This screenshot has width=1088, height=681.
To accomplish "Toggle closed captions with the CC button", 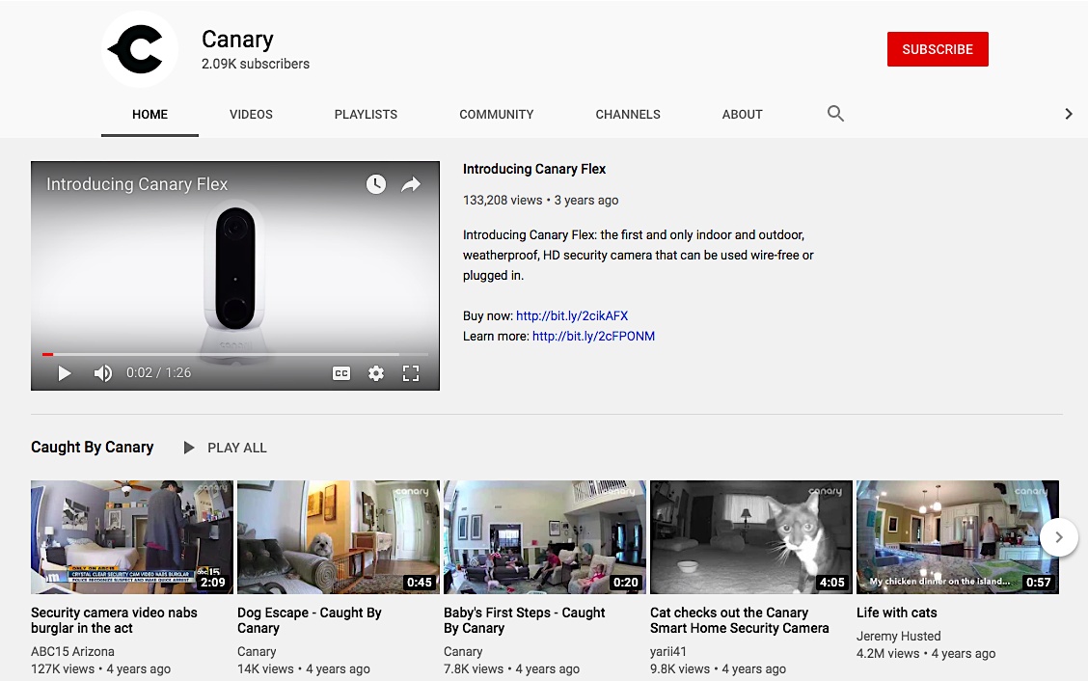I will point(340,372).
